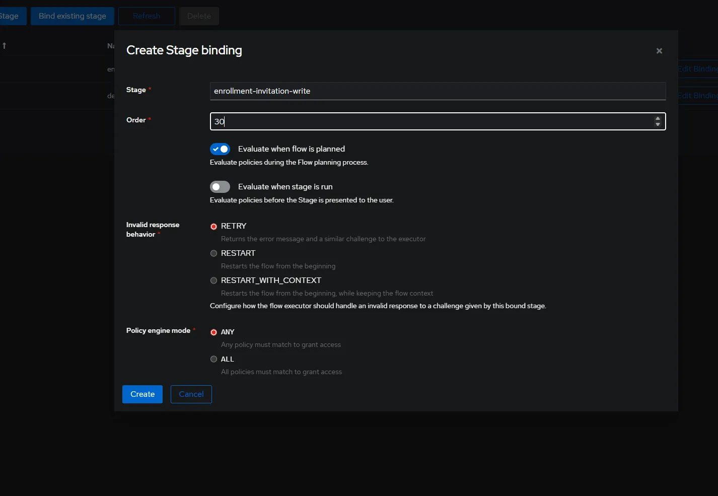The image size is (718, 496).
Task: Open the first row's Edit Binding link
Action: tap(697, 69)
